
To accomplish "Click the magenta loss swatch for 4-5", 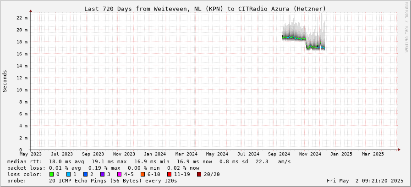I will tap(119, 174).
